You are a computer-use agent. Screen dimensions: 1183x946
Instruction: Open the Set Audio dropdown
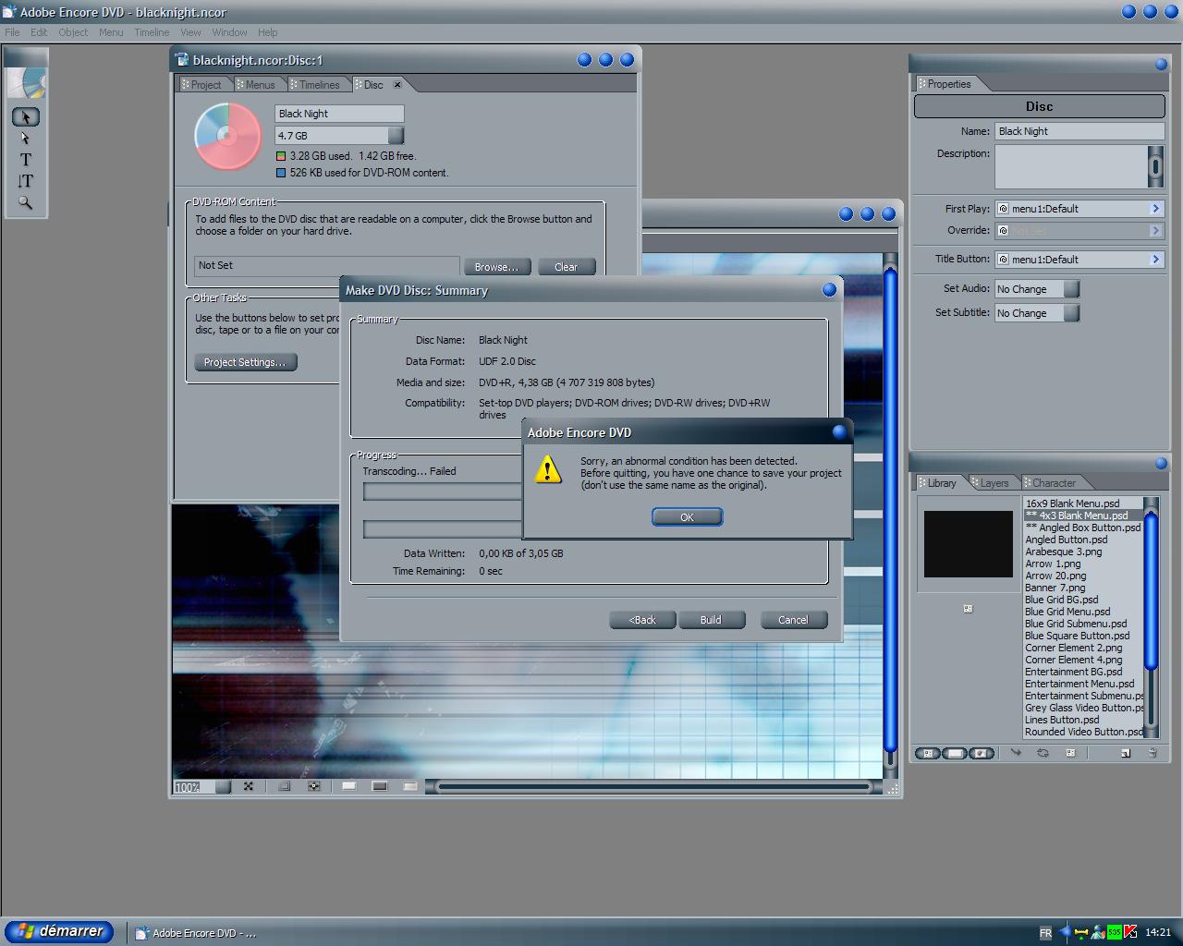[x=1071, y=289]
